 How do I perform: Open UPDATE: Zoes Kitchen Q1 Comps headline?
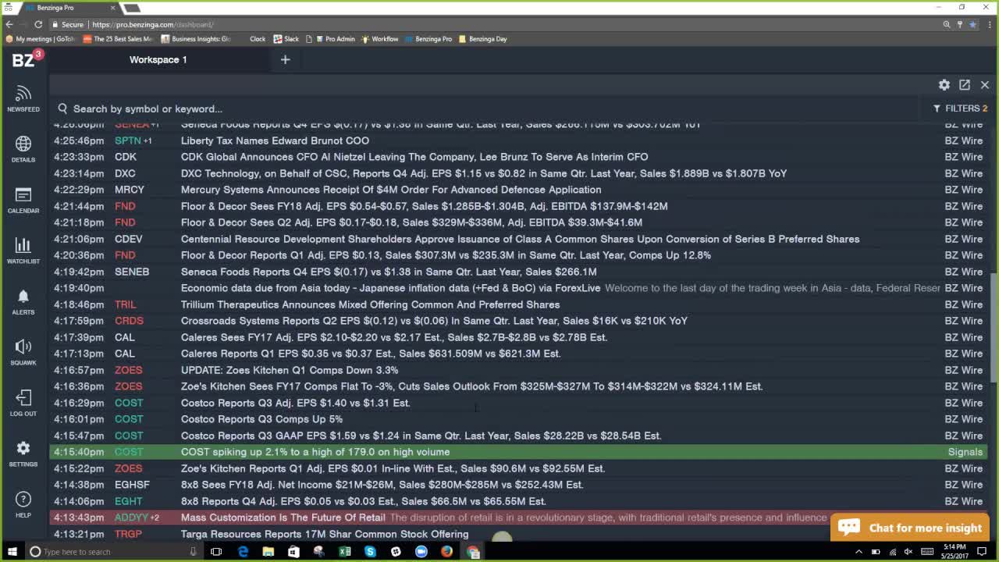(290, 370)
